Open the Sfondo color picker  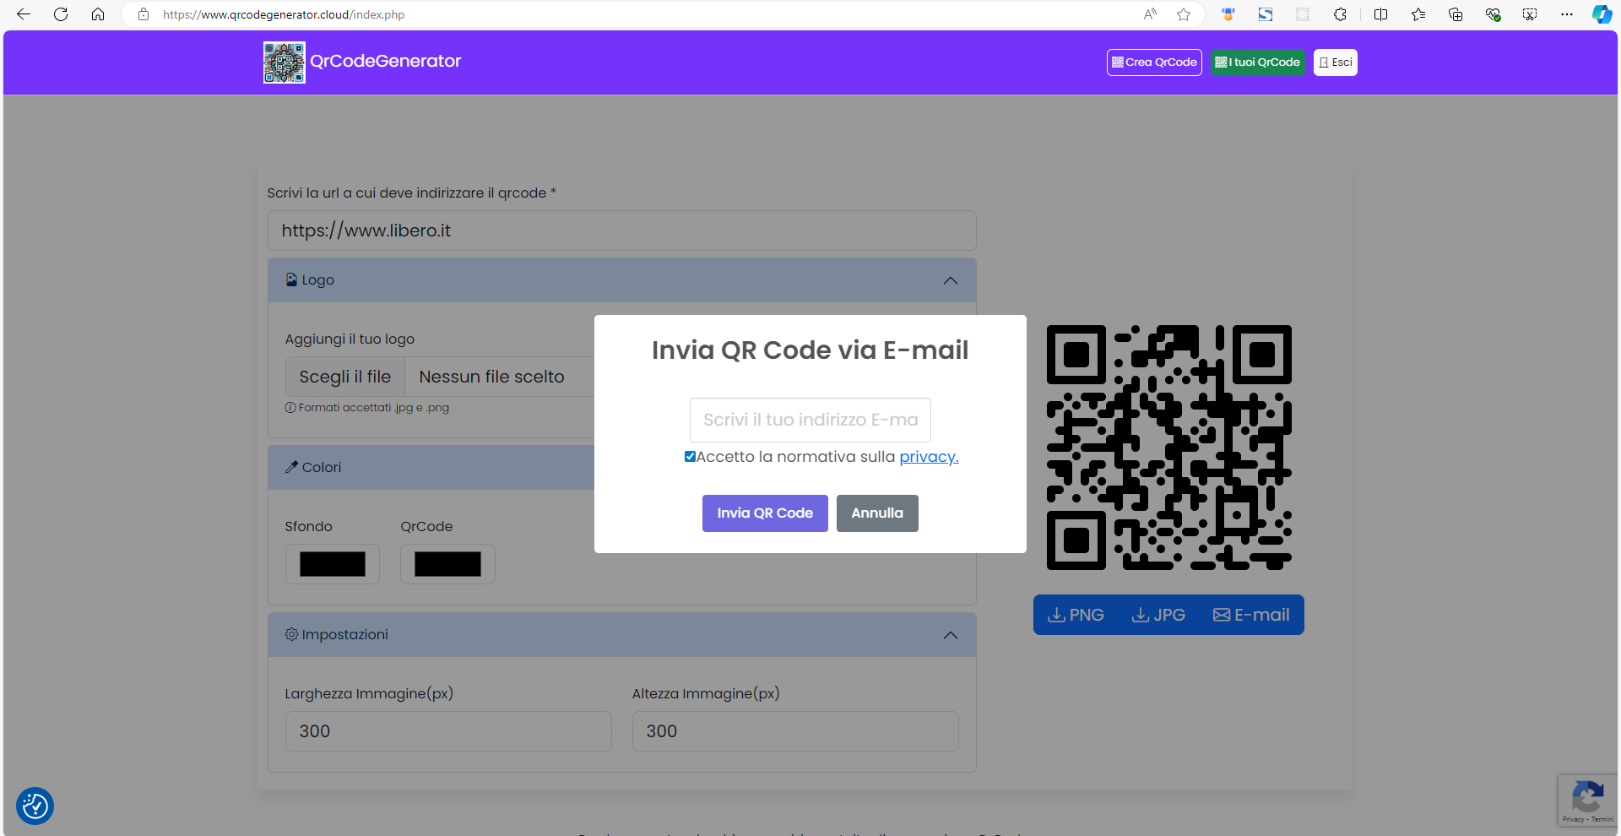[333, 564]
